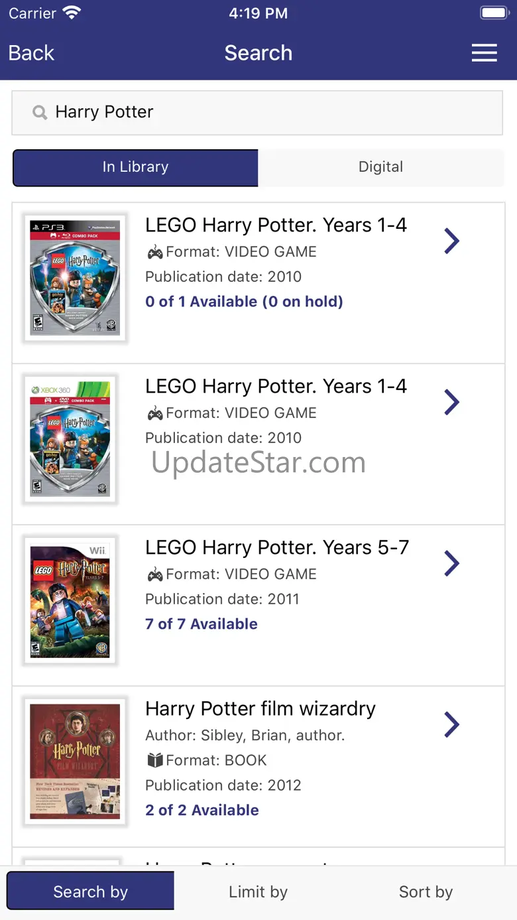The width and height of the screenshot is (517, 920).
Task: Expand the LEGO Harry Potter Years 5-7 chevron
Action: (451, 563)
